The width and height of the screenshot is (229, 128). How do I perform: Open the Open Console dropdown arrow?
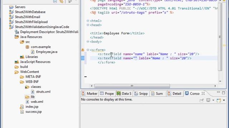pyautogui.click(x=224, y=100)
